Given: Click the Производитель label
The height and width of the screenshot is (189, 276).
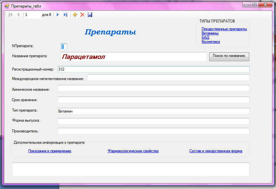Looking at the screenshot, I should (x=25, y=131).
